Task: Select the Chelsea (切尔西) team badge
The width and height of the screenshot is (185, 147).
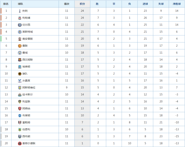Action: (20, 25)
